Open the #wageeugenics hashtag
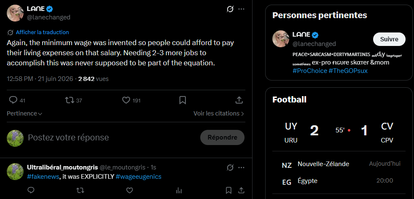414x199 pixels. [138, 177]
